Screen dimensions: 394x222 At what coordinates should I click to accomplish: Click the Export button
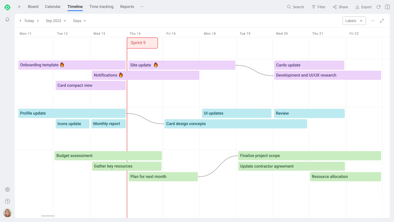(x=363, y=7)
